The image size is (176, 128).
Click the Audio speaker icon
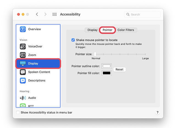click(x=23, y=98)
